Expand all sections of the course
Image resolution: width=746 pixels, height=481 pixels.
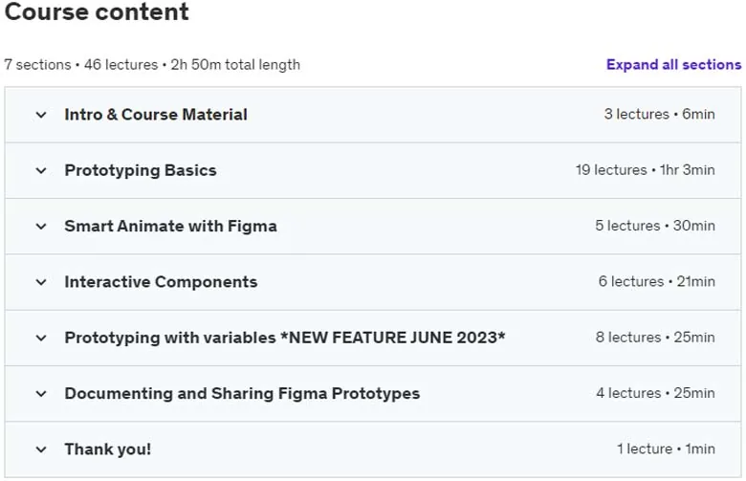[673, 64]
